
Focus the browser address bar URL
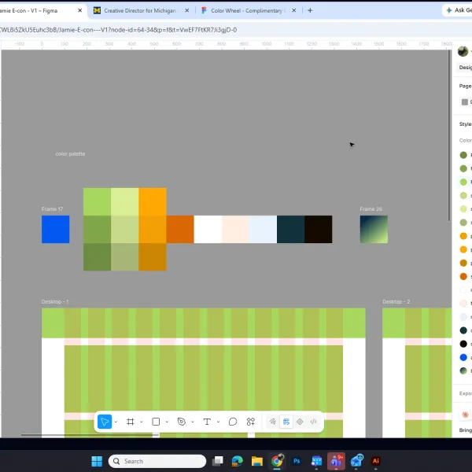(118, 30)
